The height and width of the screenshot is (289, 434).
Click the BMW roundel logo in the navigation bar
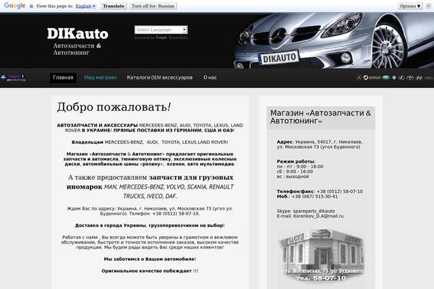394,77
